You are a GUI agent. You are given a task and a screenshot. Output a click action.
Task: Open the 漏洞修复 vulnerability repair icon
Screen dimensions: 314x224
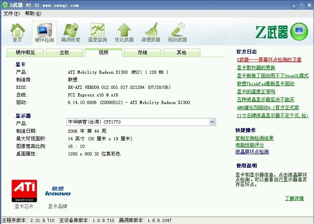71,33
